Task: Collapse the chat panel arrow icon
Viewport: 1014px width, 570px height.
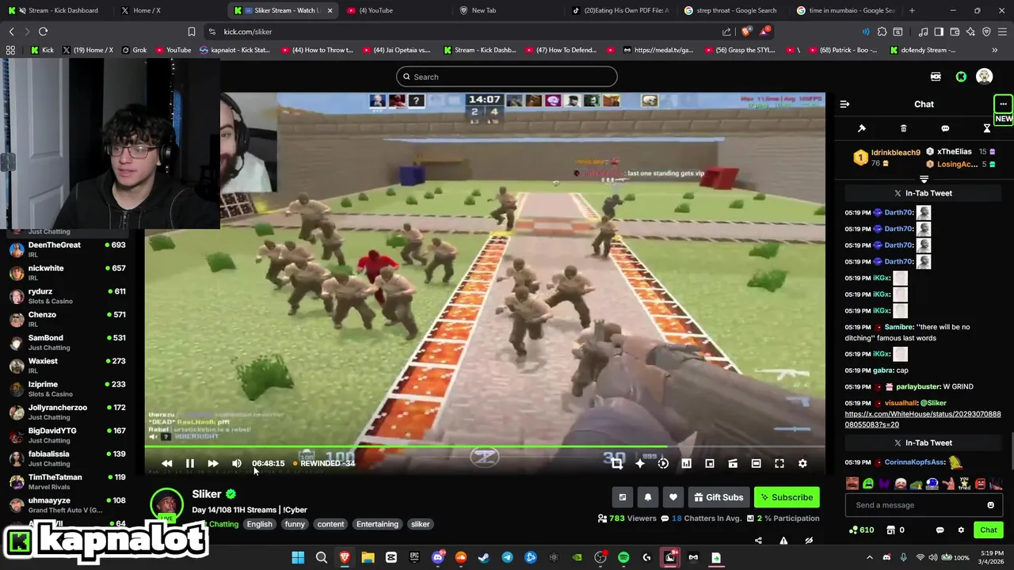Action: [x=844, y=104]
